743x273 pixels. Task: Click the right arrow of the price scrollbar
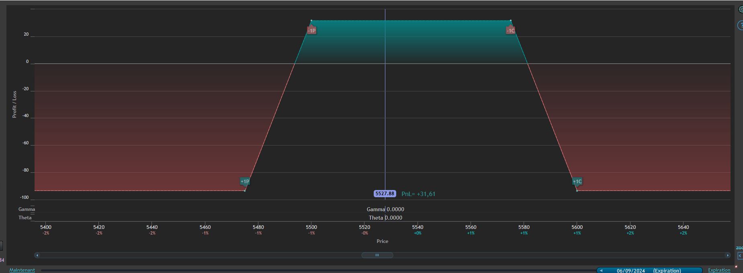pos(727,255)
